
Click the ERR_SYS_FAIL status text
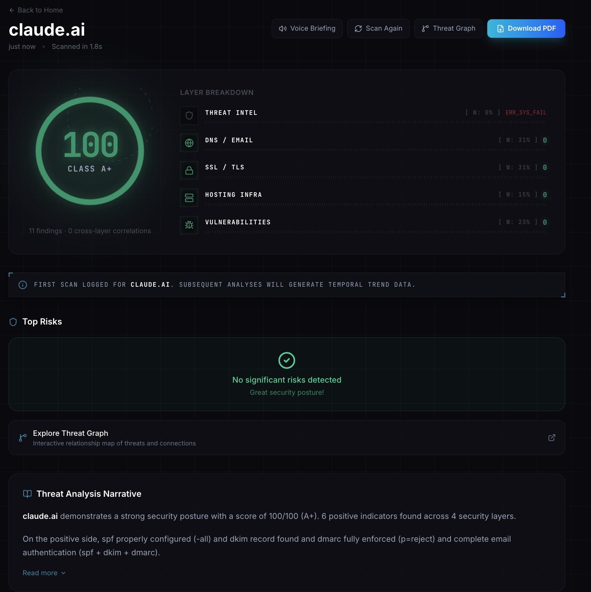pos(526,113)
